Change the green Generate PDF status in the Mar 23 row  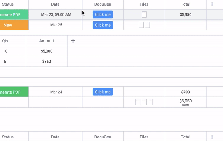[x=14, y=14]
